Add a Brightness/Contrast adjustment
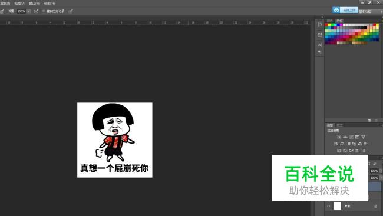Viewport: 383px width, 216px height. [339, 137]
